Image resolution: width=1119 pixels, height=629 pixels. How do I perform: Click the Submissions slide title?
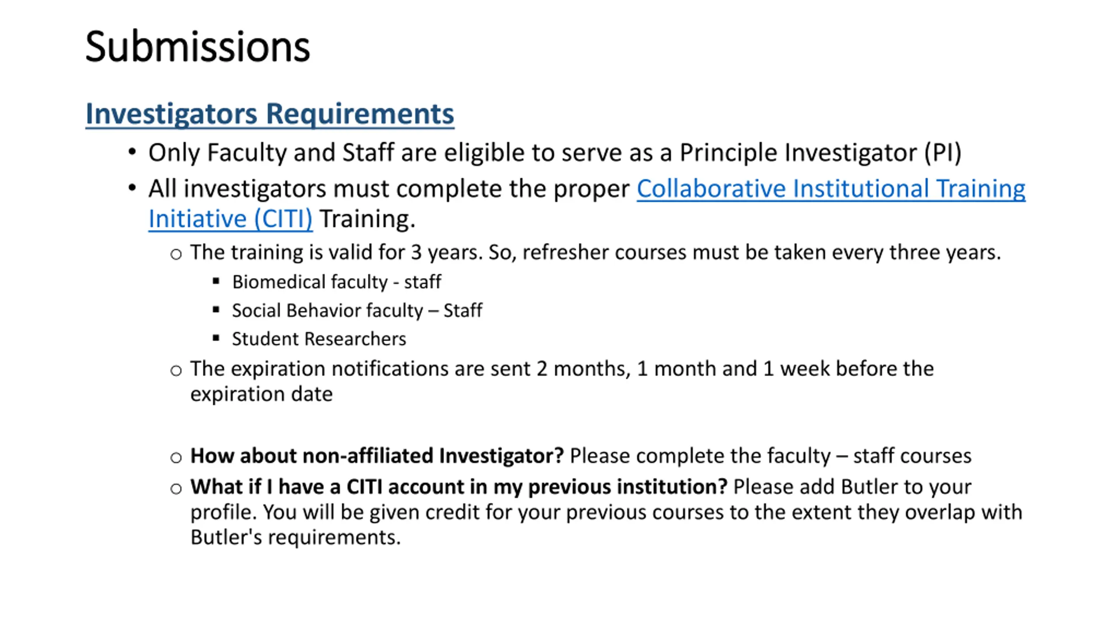pos(198,47)
